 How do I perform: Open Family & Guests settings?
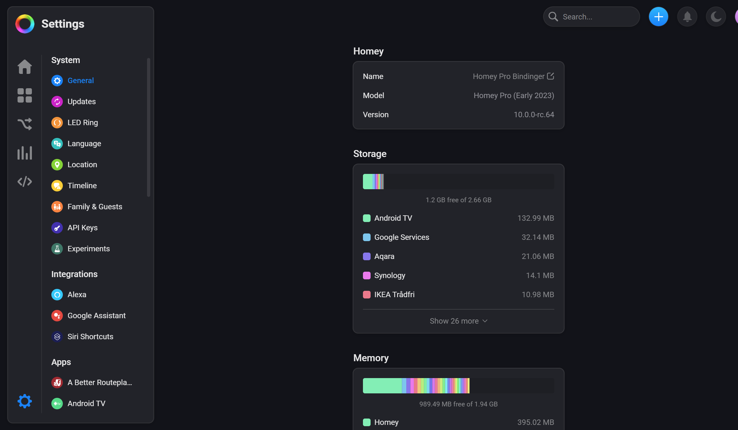click(94, 207)
